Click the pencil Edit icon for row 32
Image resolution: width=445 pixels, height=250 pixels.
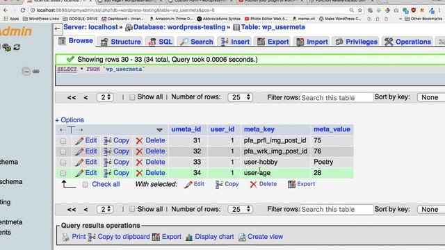click(79, 151)
